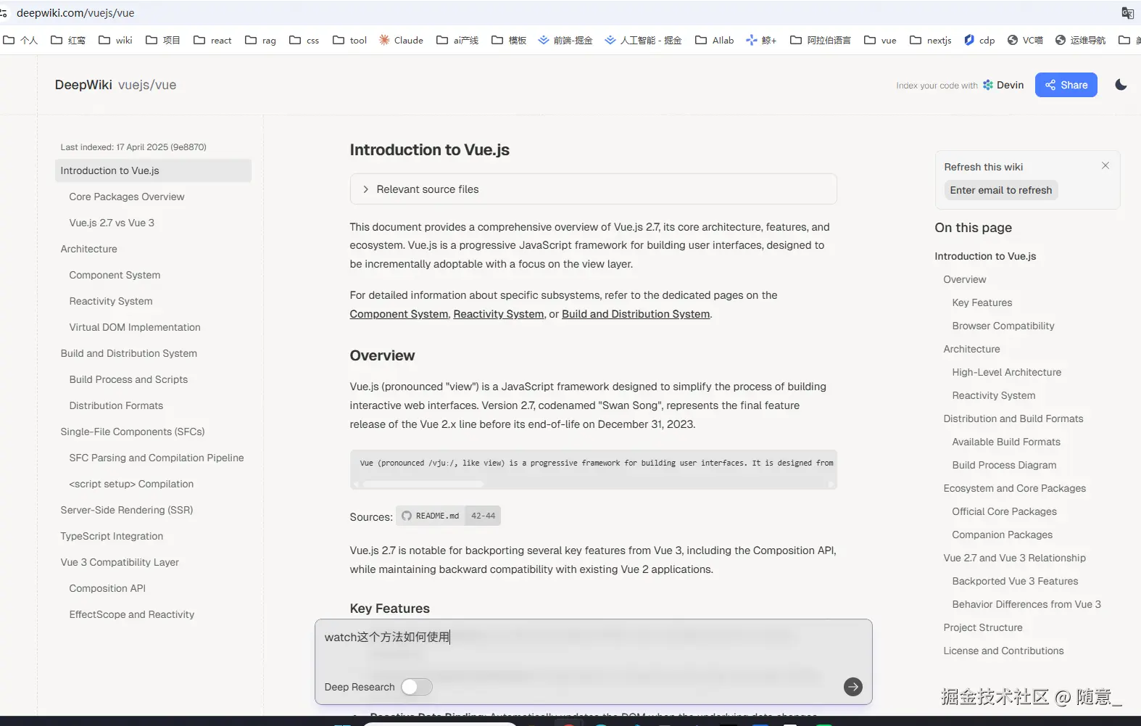Jump to Browser Compatibility section
The height and width of the screenshot is (726, 1141).
[x=1003, y=326]
